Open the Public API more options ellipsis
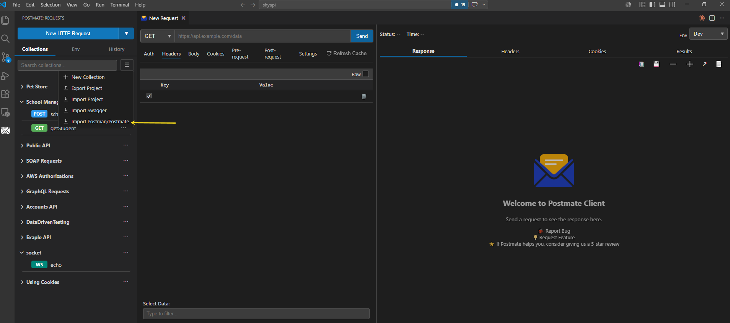The width and height of the screenshot is (730, 323). tap(126, 145)
